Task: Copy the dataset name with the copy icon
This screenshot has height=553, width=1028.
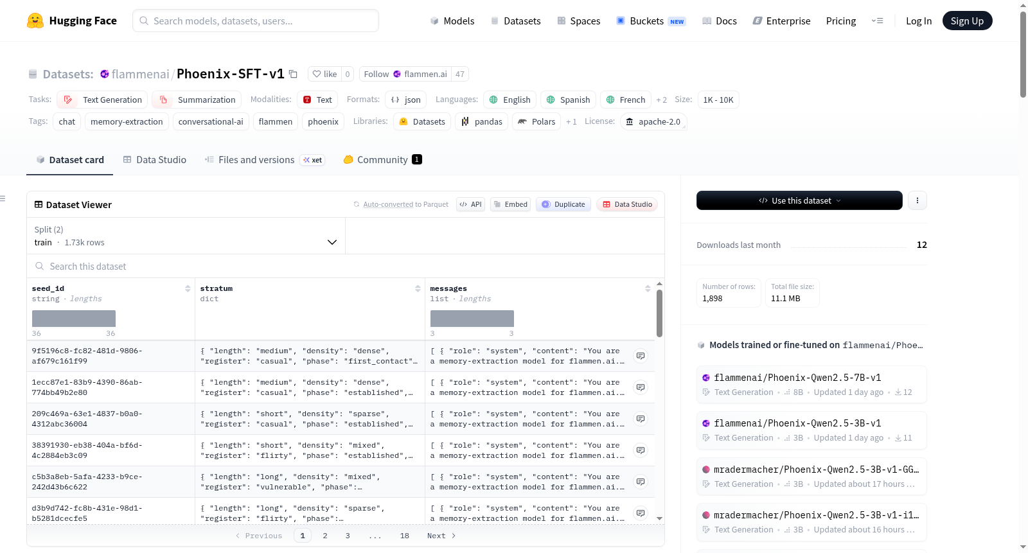Action: point(293,74)
